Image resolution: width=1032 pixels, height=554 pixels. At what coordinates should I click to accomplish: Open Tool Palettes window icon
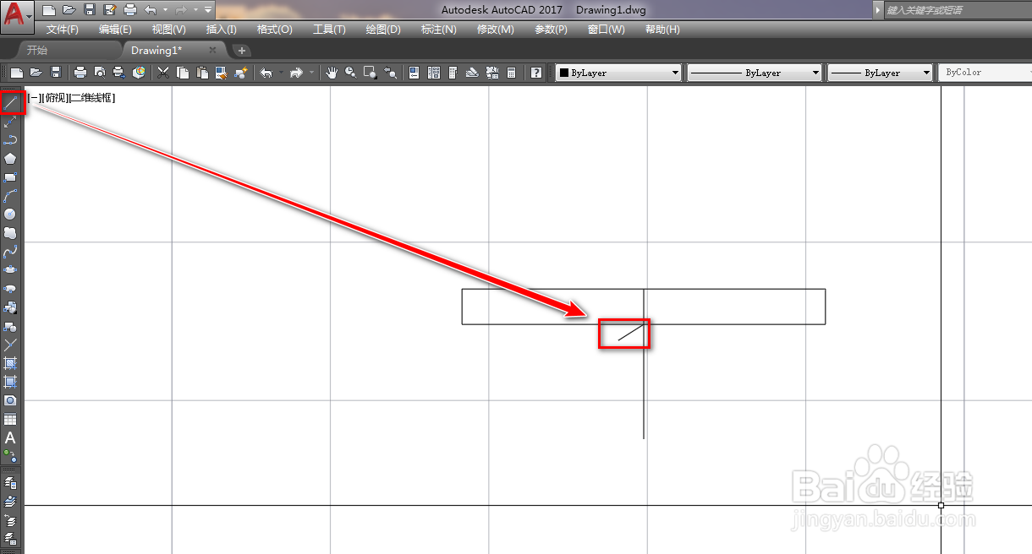[453, 73]
